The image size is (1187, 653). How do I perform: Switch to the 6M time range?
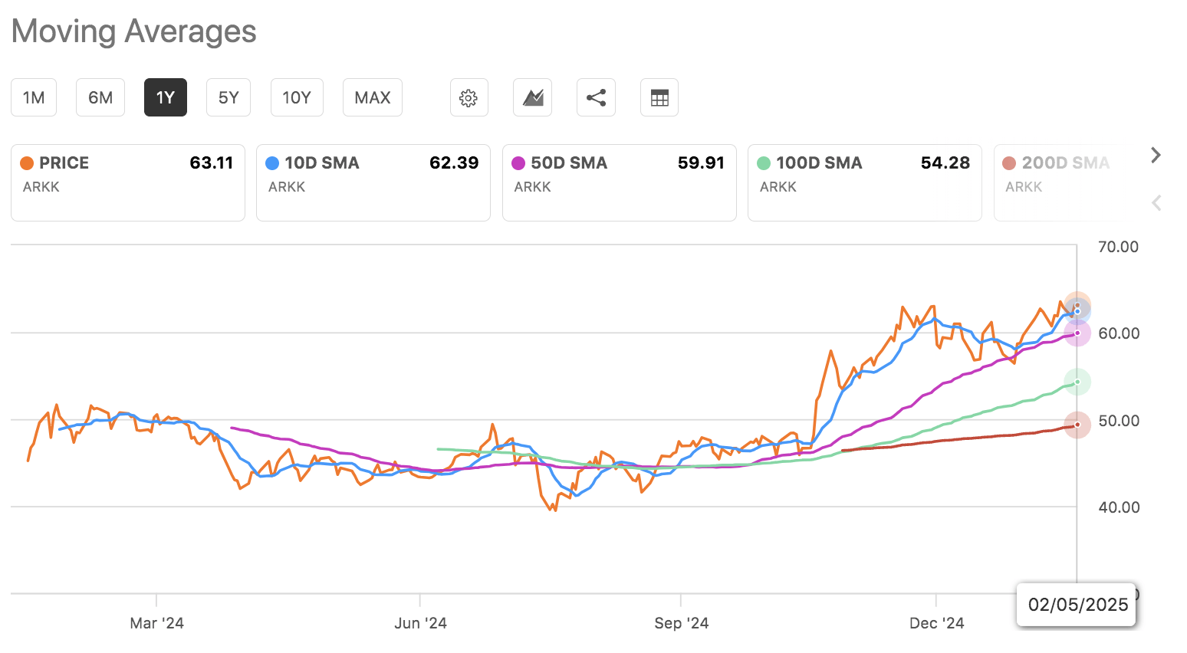coord(100,97)
